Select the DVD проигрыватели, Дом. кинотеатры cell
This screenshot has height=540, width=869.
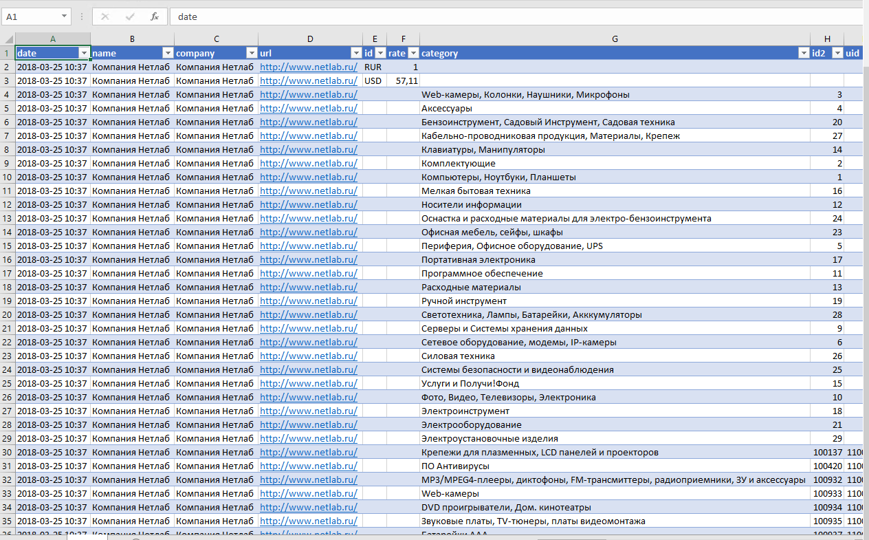(x=615, y=507)
